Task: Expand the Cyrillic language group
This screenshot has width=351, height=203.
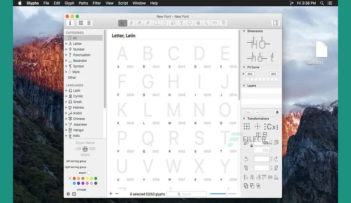Action: click(66, 96)
